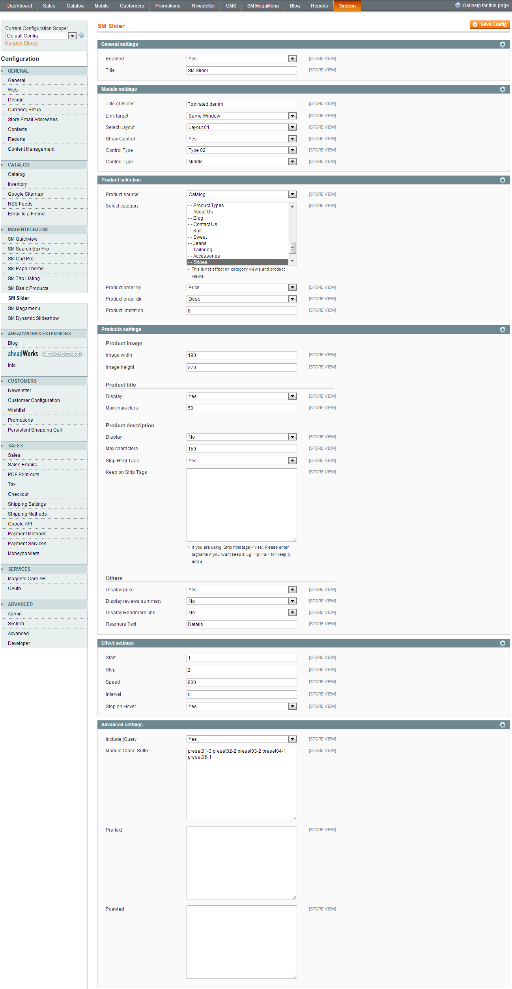
Task: Click the scope help question icon
Action: [x=81, y=36]
